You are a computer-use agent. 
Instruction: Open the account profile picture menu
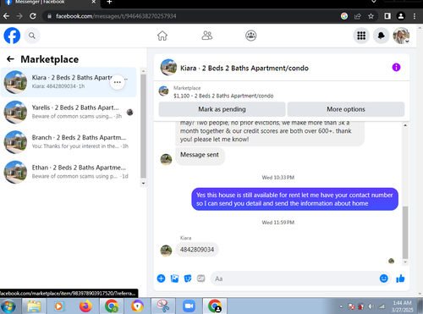(401, 36)
